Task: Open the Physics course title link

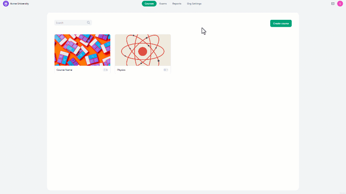Action: coord(121,70)
